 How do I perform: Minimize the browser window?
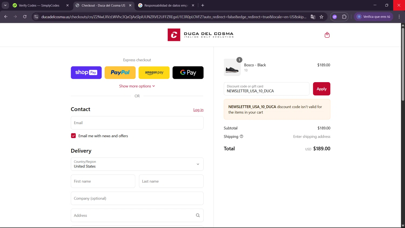pyautogui.click(x=375, y=5)
